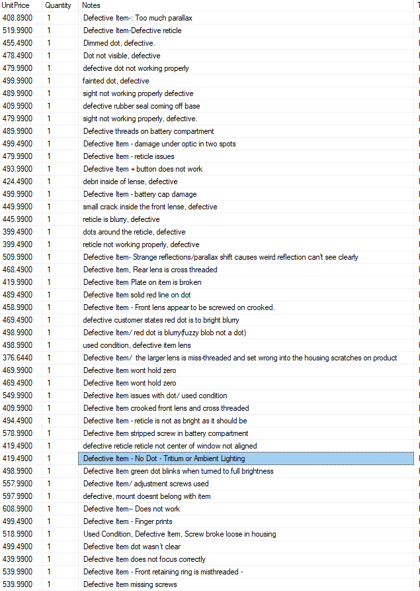The height and width of the screenshot is (591, 420).
Task: Select 'larger lens is miss-threaded' note
Action: tap(246, 358)
